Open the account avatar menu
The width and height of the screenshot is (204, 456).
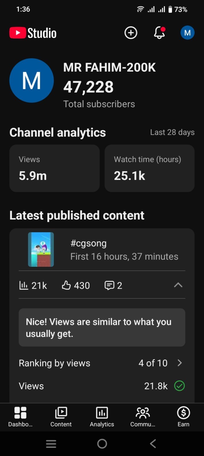pyautogui.click(x=187, y=33)
